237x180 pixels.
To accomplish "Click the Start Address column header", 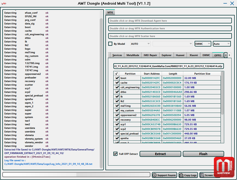I will pos(152,74).
